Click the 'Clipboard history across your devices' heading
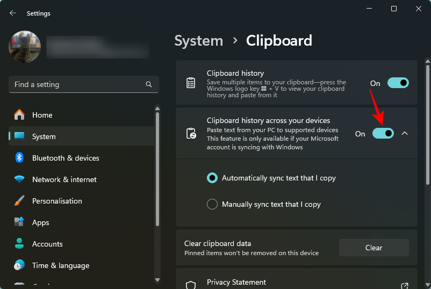This screenshot has width=431, height=289. [268, 120]
